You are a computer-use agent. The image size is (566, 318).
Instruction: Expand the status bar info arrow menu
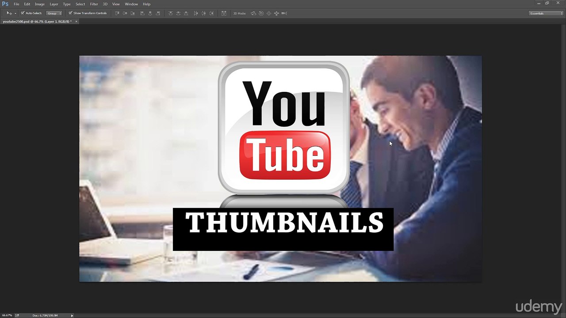tap(72, 315)
